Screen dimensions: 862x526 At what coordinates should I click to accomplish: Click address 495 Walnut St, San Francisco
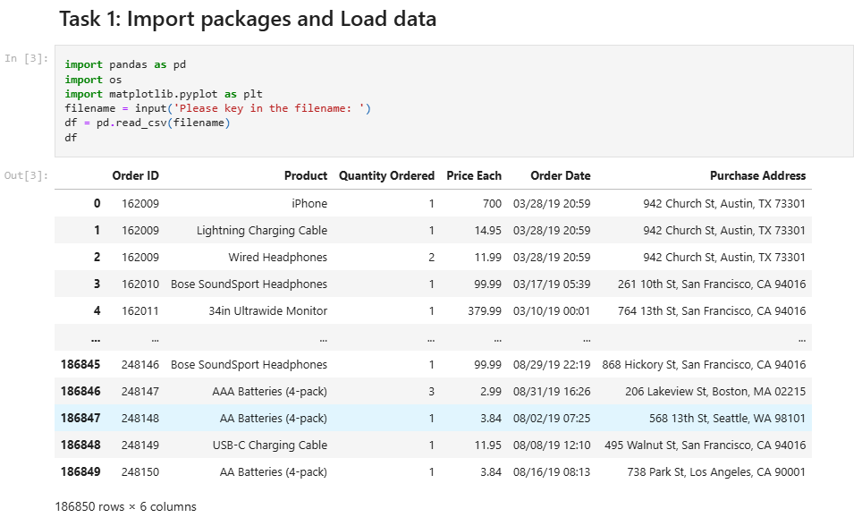click(x=705, y=445)
